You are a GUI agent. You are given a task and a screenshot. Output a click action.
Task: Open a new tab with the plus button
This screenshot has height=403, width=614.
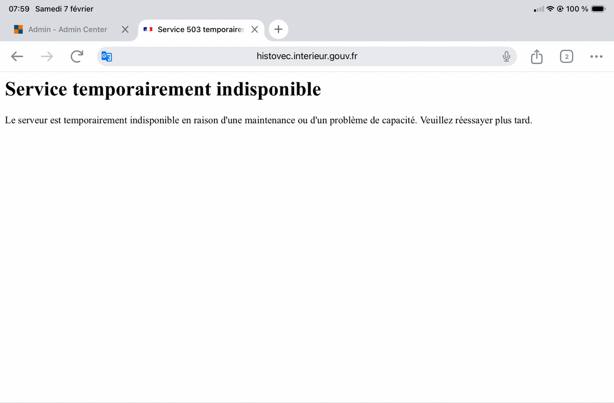coord(278,29)
